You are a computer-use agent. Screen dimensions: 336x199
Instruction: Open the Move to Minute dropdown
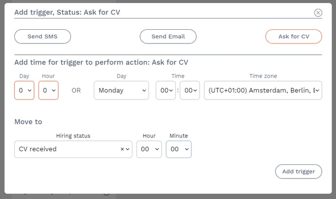pyautogui.click(x=179, y=149)
